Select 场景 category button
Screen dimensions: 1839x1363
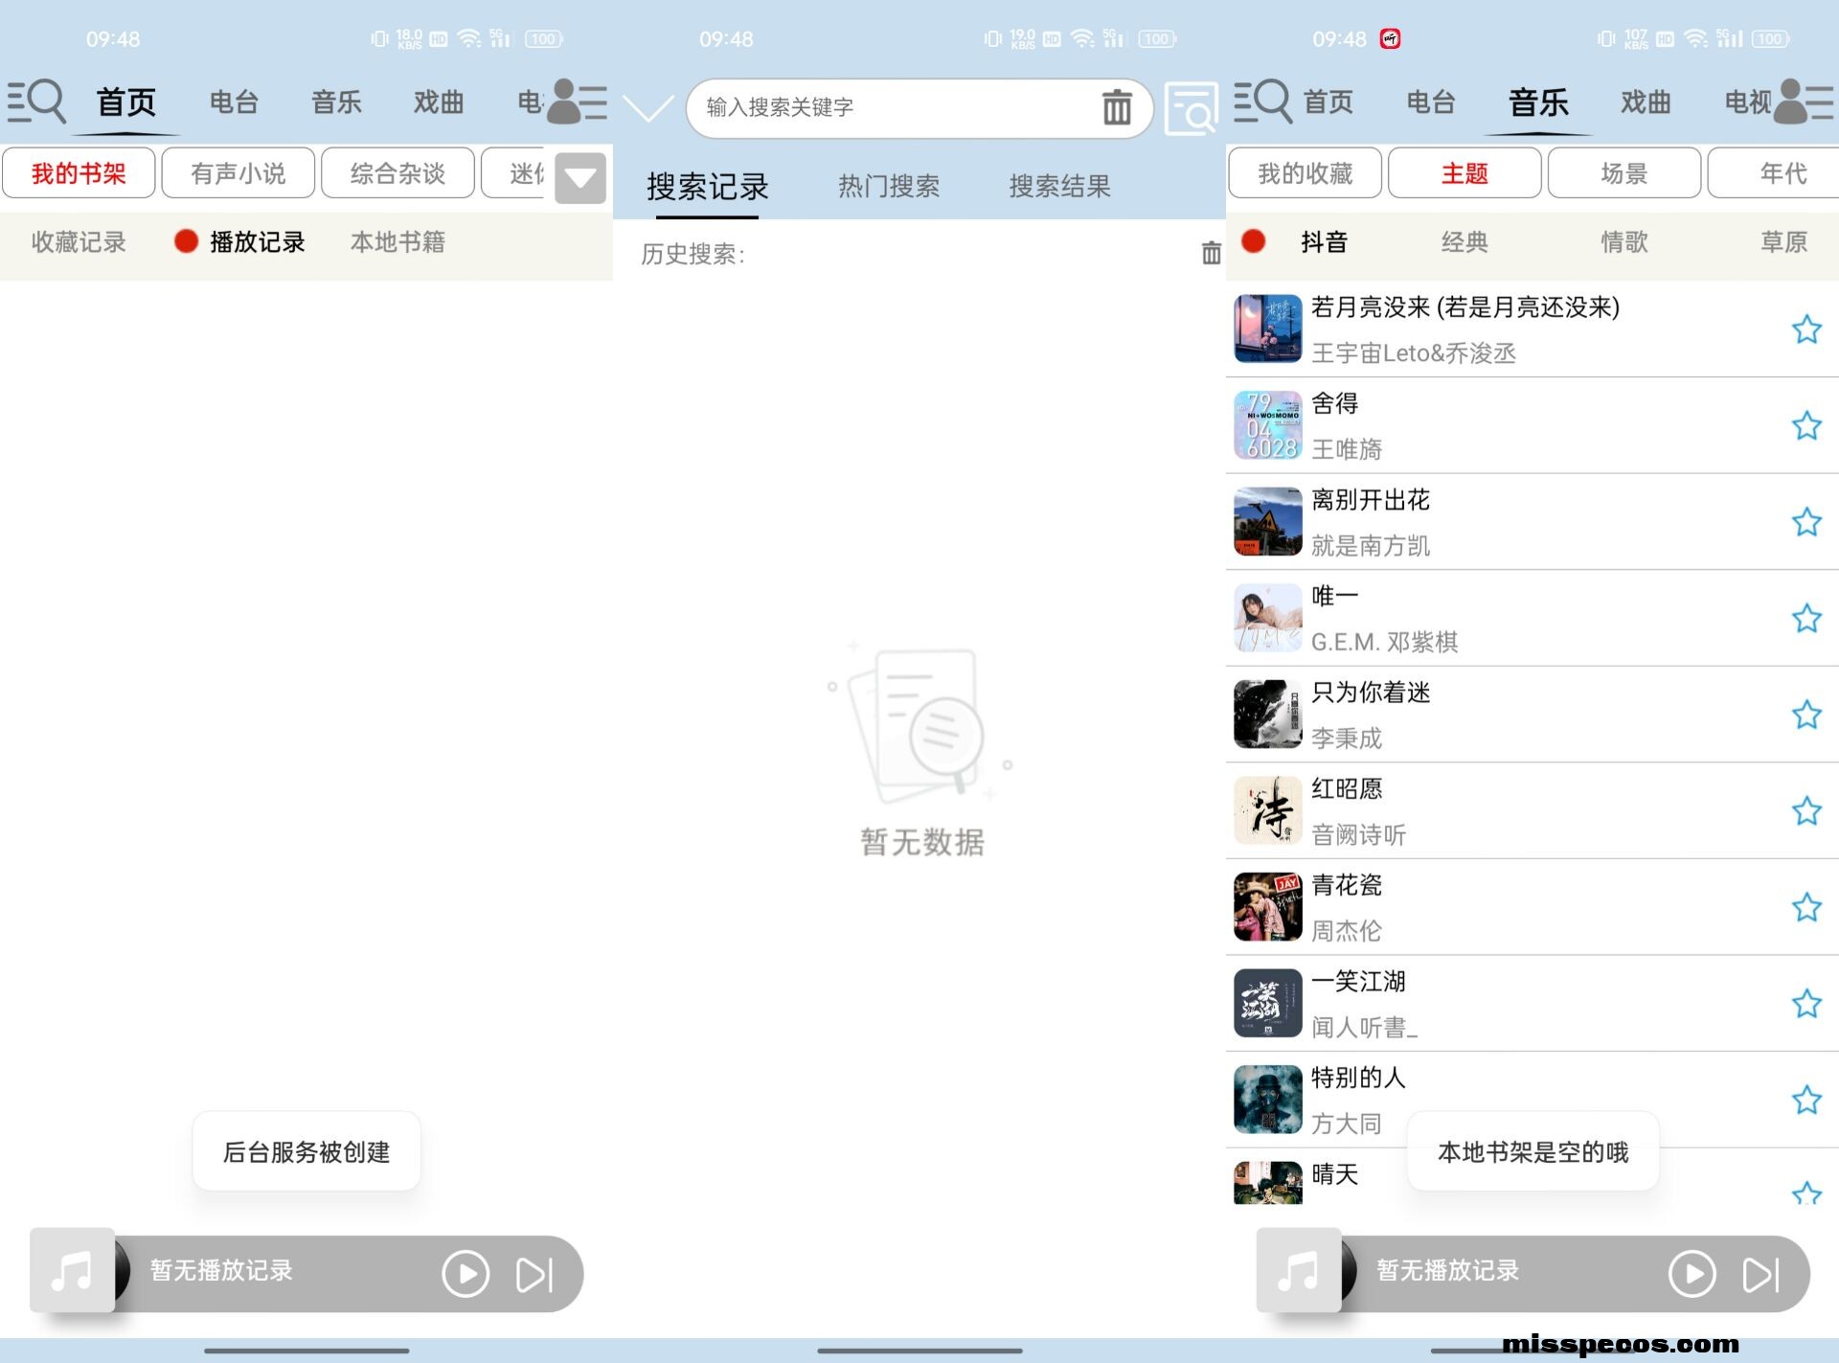coord(1624,173)
